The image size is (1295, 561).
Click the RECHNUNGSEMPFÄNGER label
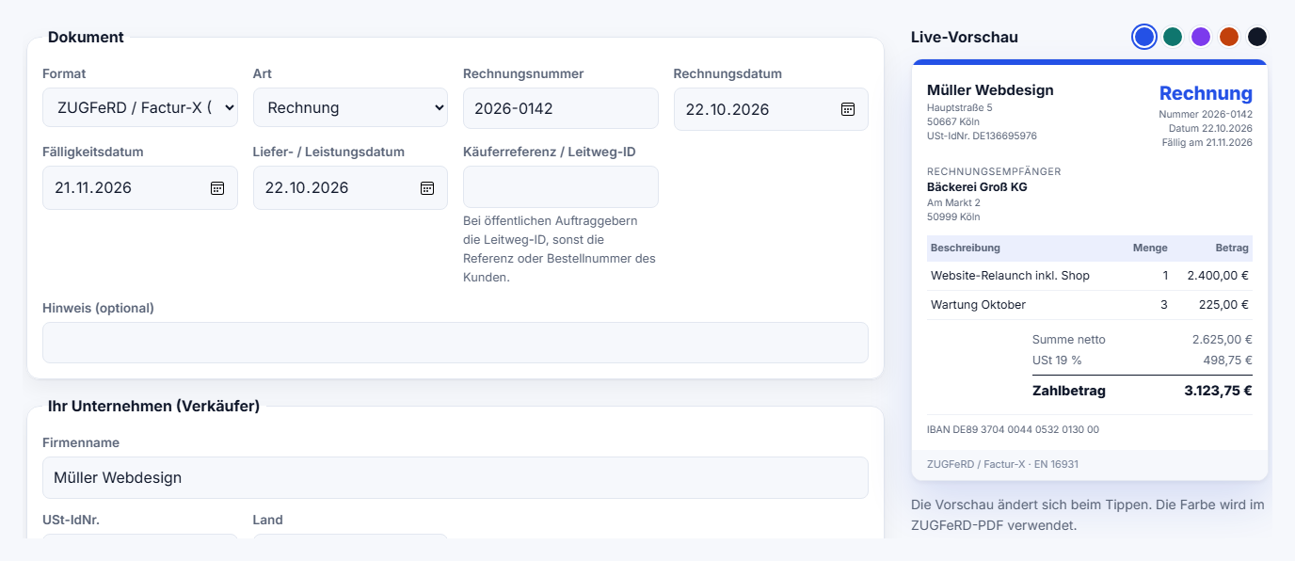(x=994, y=171)
